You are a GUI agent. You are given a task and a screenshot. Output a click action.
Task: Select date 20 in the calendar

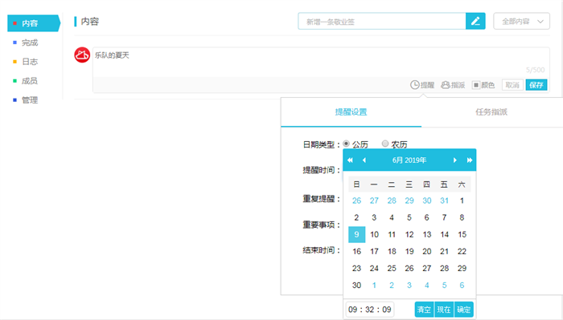pos(426,251)
